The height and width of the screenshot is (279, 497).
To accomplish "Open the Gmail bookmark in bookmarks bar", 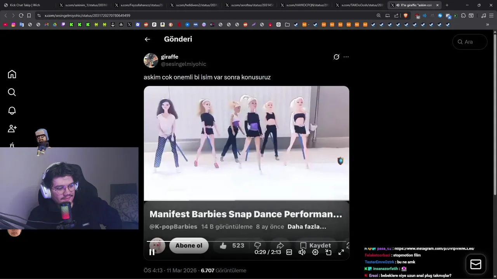I will pos(46,24).
